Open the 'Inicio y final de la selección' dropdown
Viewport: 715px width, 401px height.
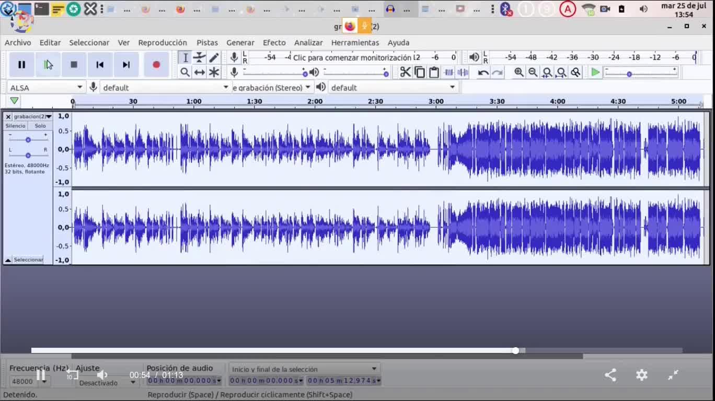pos(304,369)
